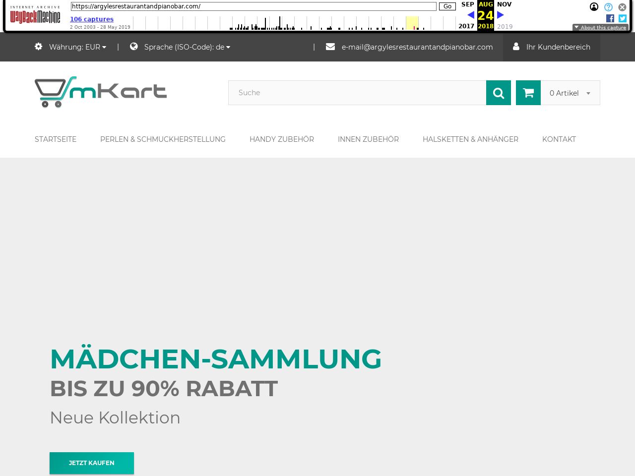The image size is (635, 476).
Task: Share capture via Twitter icon
Action: coord(623,18)
